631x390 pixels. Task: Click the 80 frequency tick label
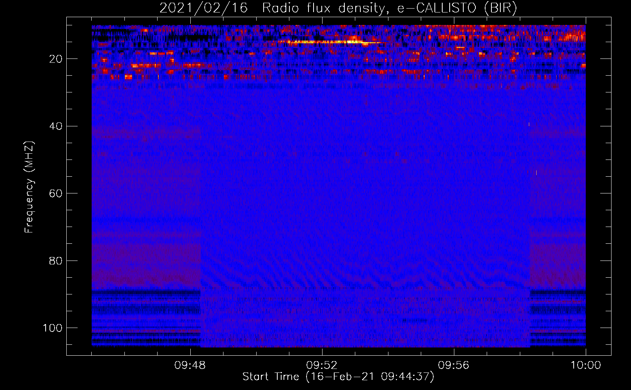click(56, 261)
